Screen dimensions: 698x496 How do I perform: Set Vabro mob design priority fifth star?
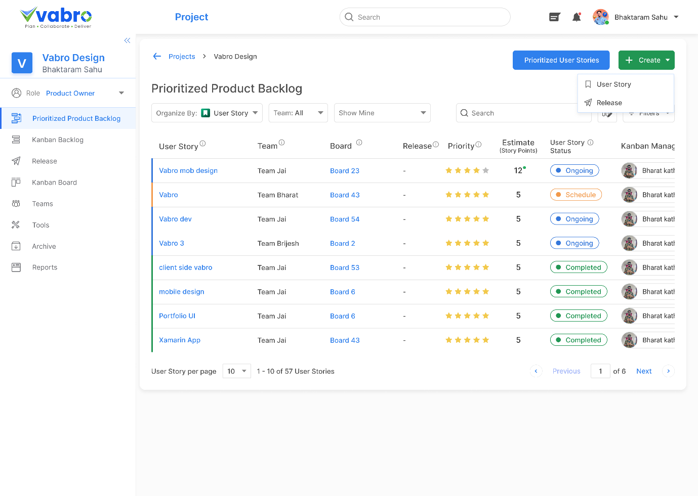486,170
